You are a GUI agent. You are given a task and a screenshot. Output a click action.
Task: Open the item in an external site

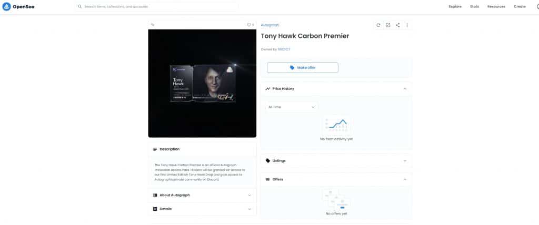point(388,25)
